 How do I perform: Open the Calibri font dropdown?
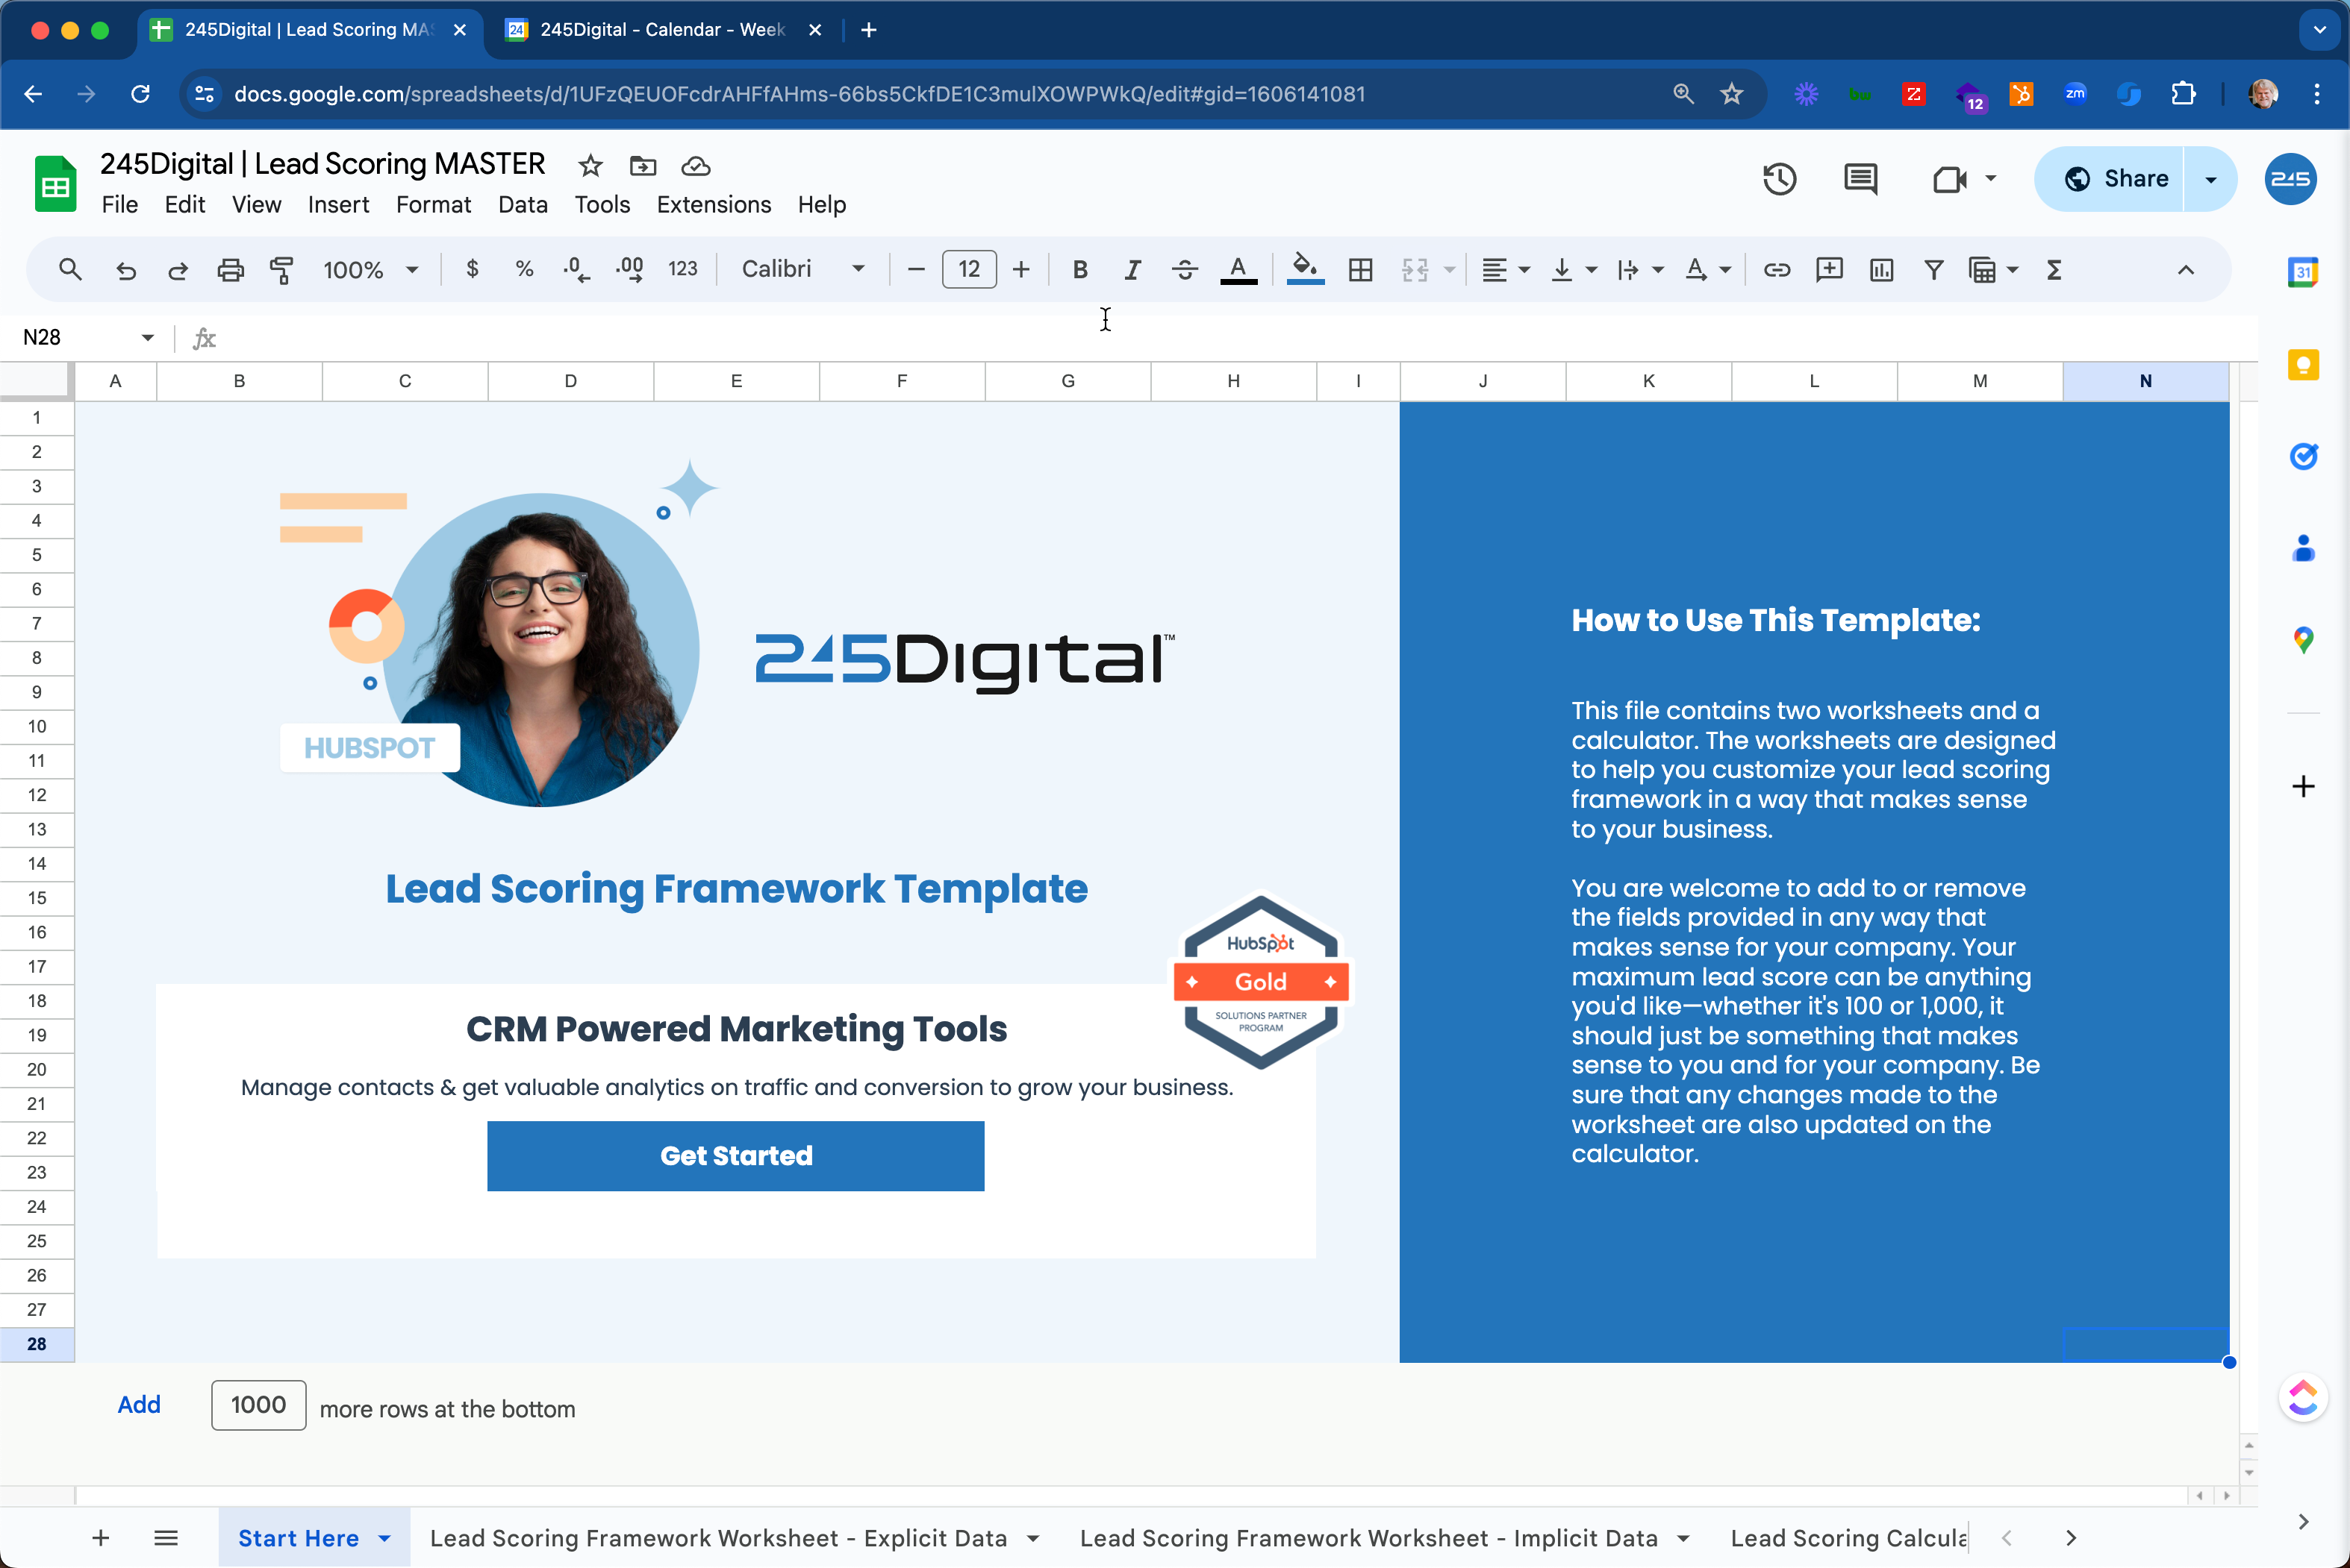click(803, 270)
